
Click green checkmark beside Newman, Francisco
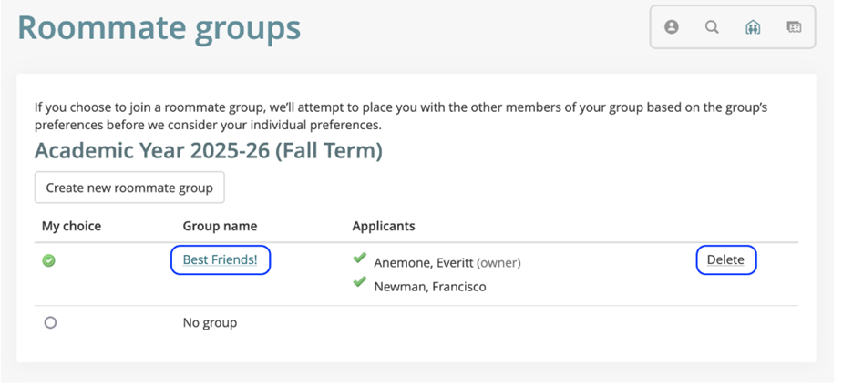click(x=360, y=285)
